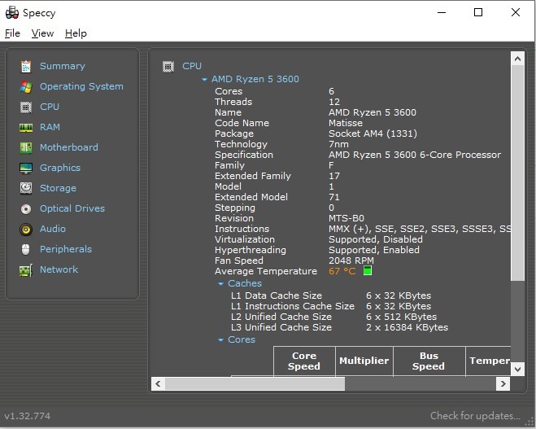The width and height of the screenshot is (536, 429).
Task: Click the Technology value 7nm
Action: pos(338,144)
